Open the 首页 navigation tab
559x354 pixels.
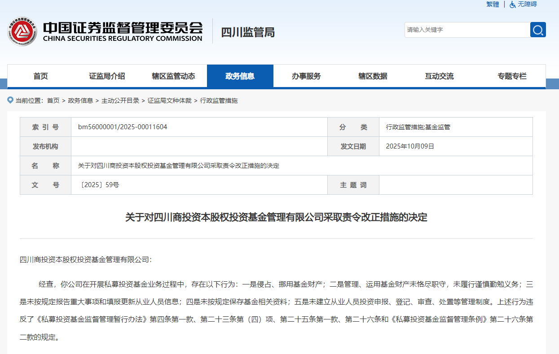40,76
